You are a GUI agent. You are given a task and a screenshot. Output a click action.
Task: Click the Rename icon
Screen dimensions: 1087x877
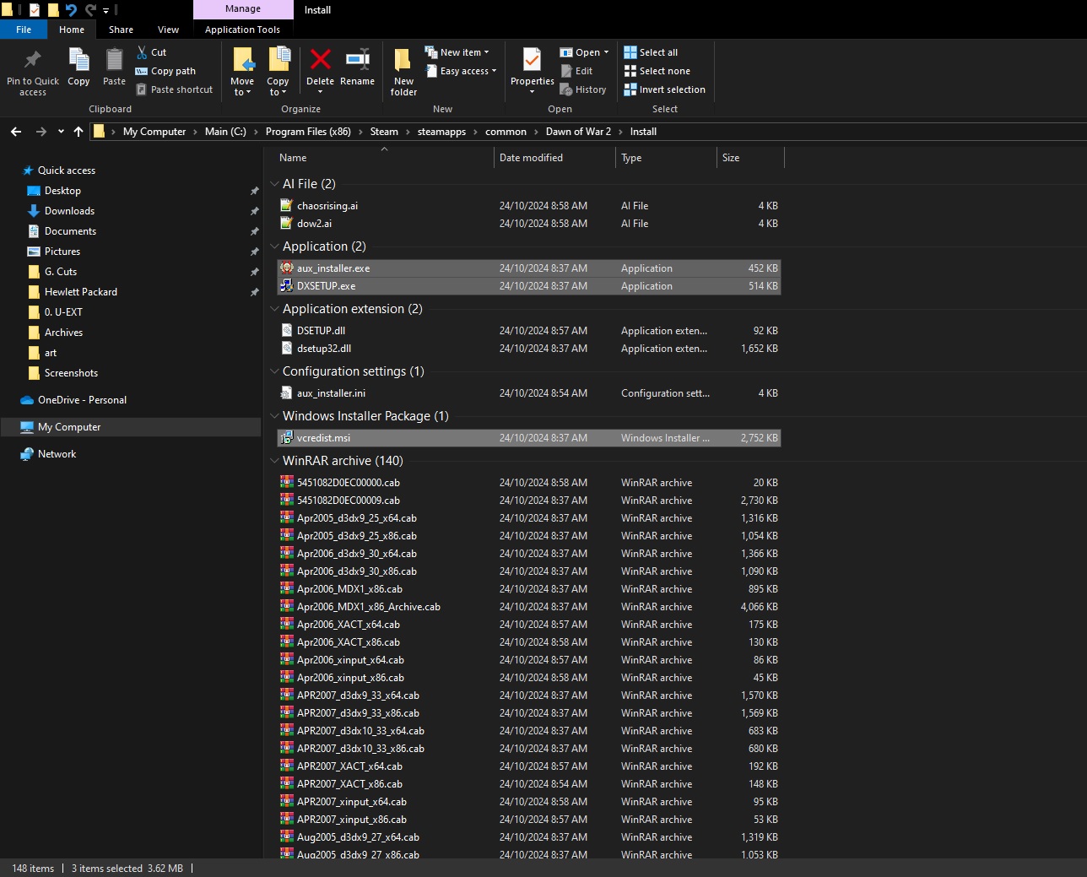coord(358,59)
